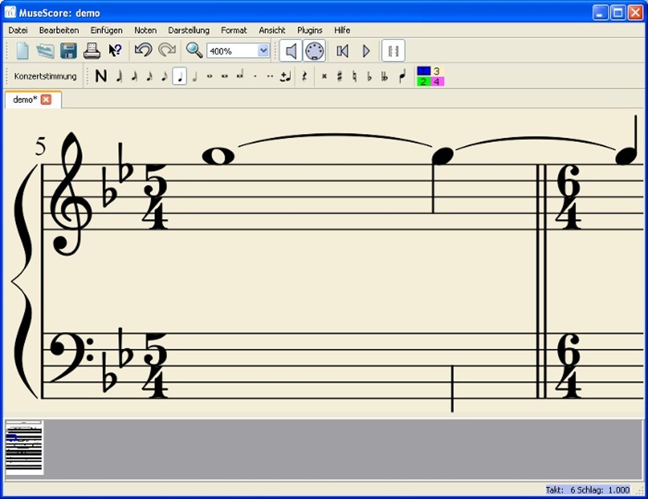Create a new score with blank page icon
Image resolution: width=648 pixels, height=499 pixels.
click(x=22, y=51)
